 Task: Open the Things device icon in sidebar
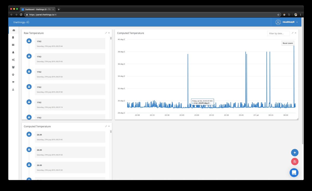click(13, 37)
